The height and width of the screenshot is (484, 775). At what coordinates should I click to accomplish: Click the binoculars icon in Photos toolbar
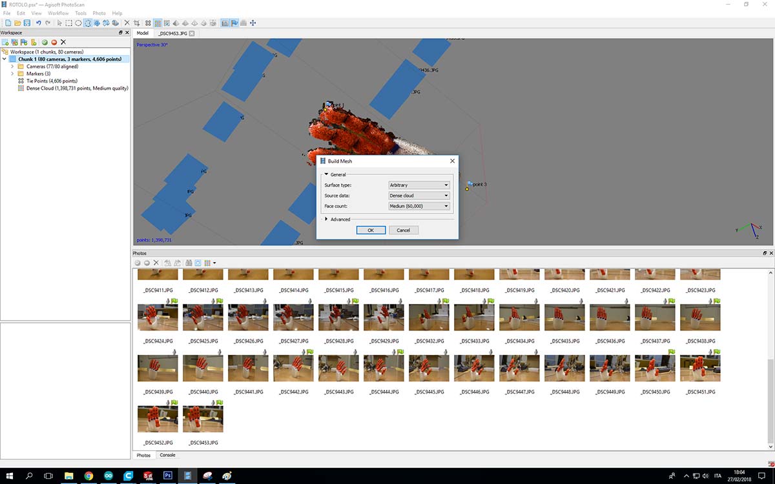click(x=189, y=263)
